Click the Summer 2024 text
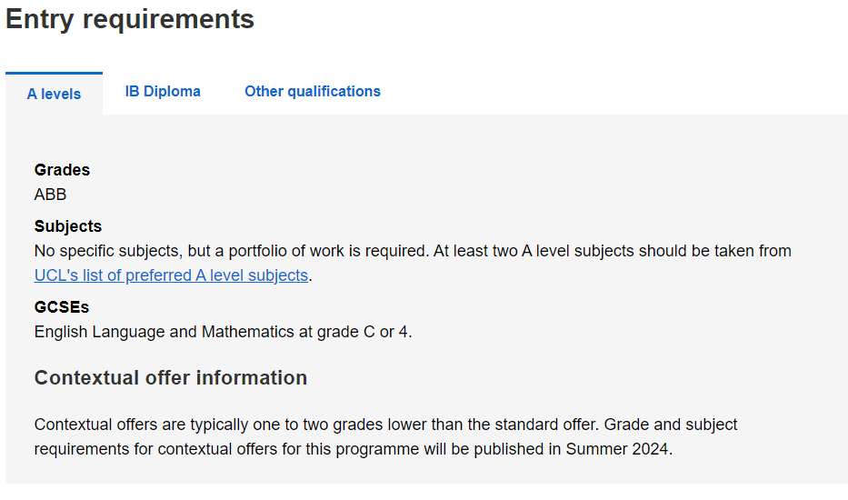Image resolution: width=848 pixels, height=500 pixels. coord(618,449)
